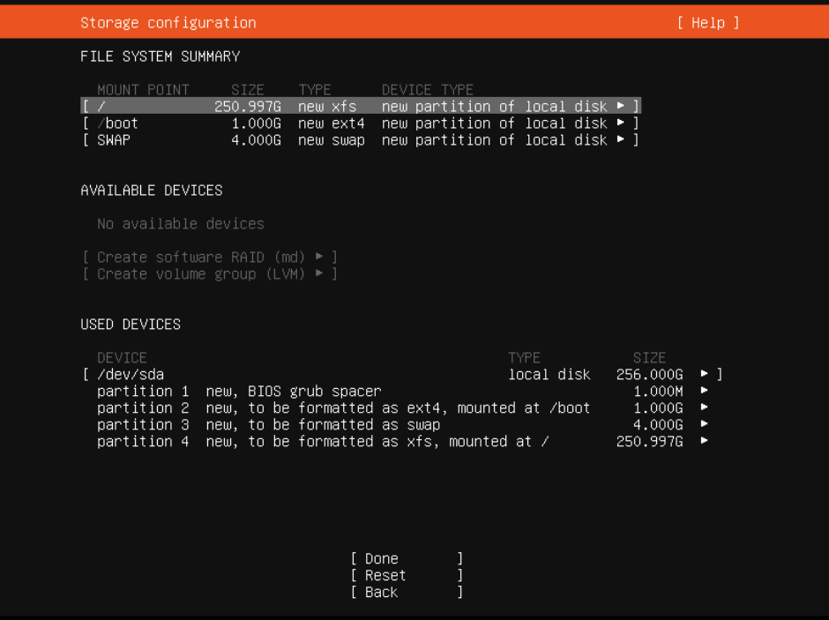
Task: Select the SWAP mount point row
Action: [361, 140]
